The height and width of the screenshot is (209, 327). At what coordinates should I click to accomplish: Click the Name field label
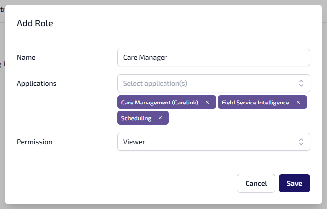coord(26,57)
